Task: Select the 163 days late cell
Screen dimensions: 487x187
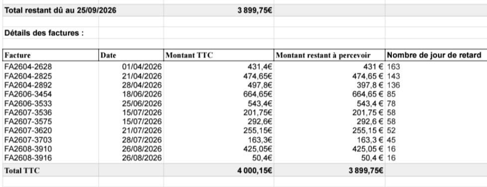Action: pyautogui.click(x=436, y=67)
